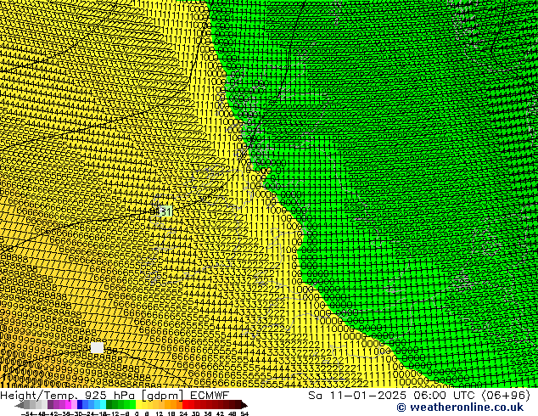Pick the bright green legend swatch left of 0
The image size is (538, 416).
(132, 405)
